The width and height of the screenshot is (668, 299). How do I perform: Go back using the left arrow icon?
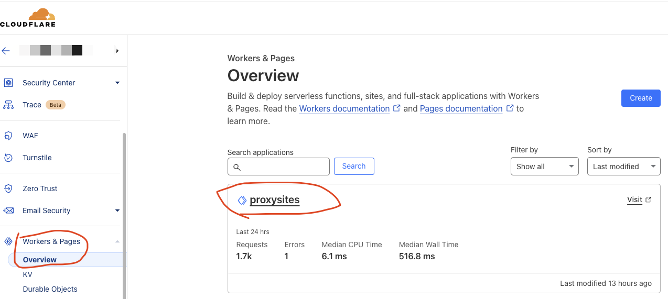click(6, 51)
